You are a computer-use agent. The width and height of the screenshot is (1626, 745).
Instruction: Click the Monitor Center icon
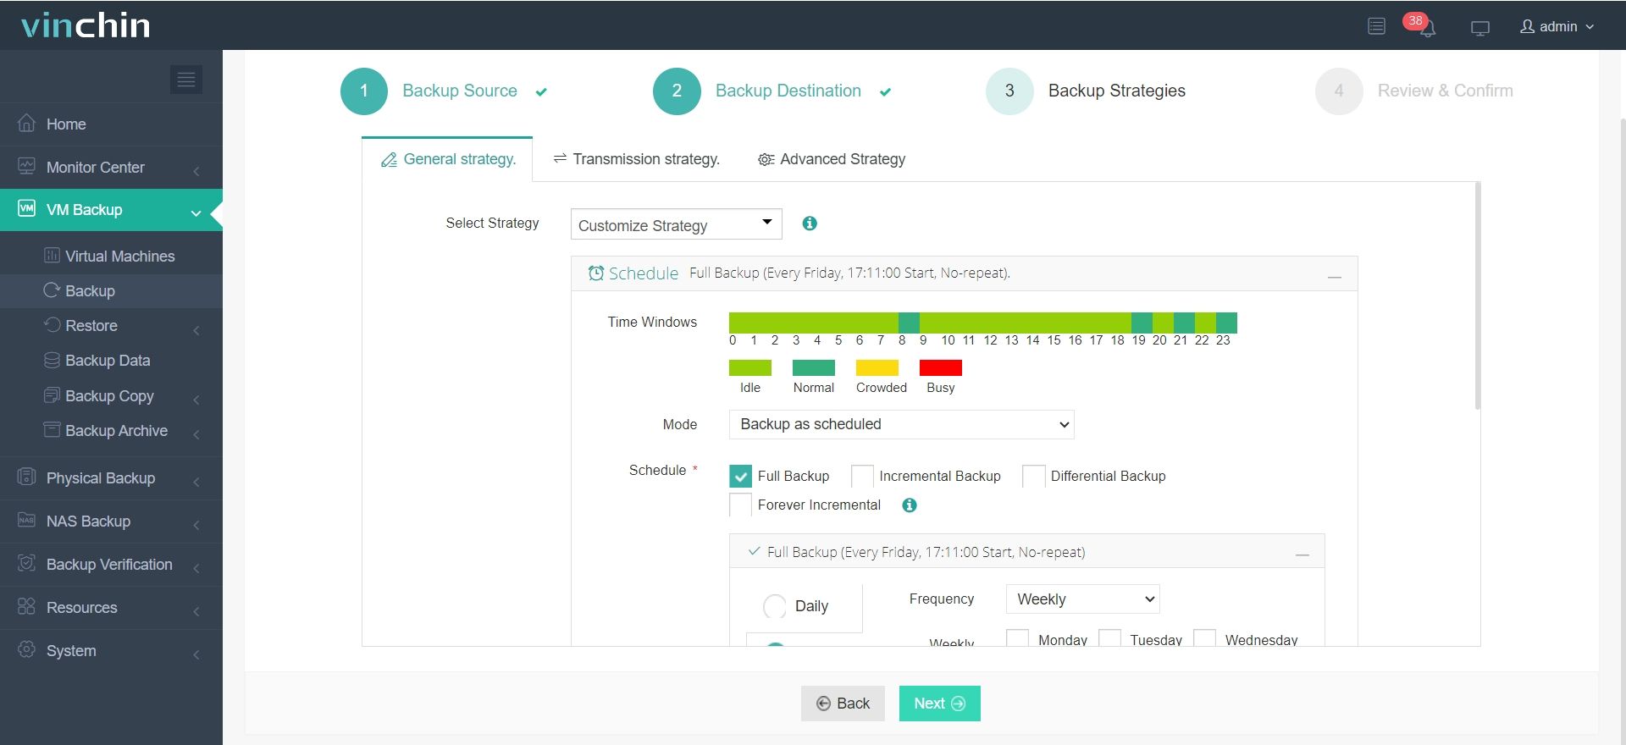[26, 167]
